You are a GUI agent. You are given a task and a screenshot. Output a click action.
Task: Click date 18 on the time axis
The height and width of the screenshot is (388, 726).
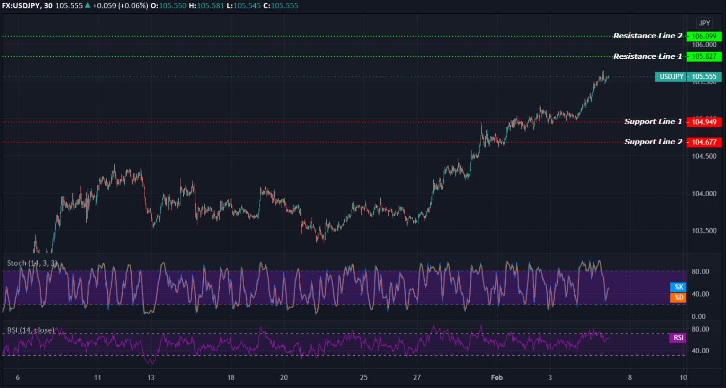coord(230,377)
